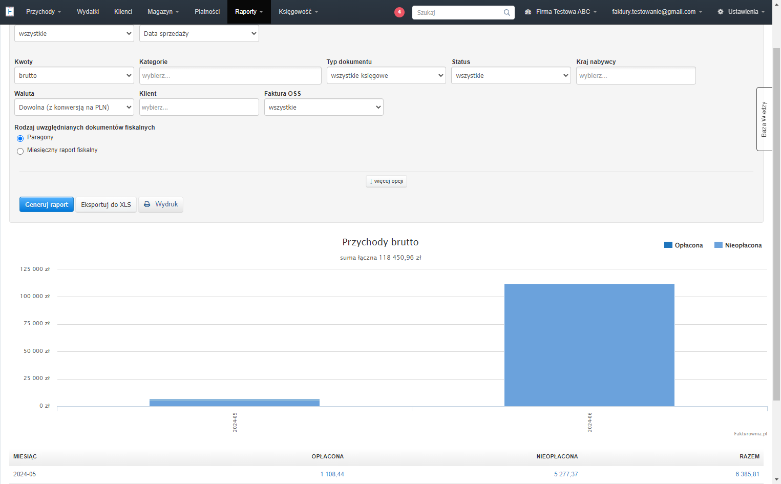Select Miesięczny raport fiskalny radio button
This screenshot has width=781, height=484.
(x=20, y=151)
